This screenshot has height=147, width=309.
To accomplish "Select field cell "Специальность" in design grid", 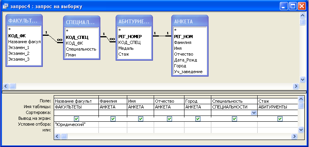I will point(234,101).
